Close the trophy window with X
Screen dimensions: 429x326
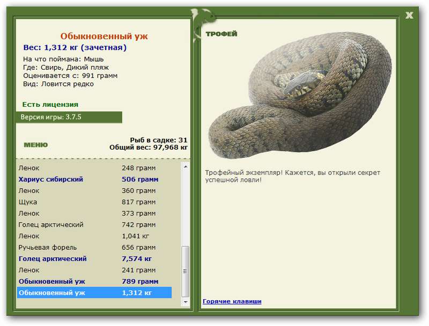coord(409,16)
